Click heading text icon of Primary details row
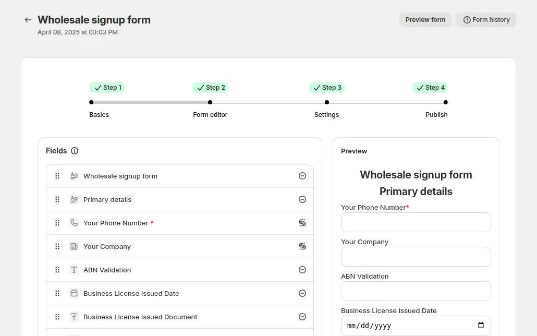 point(74,199)
